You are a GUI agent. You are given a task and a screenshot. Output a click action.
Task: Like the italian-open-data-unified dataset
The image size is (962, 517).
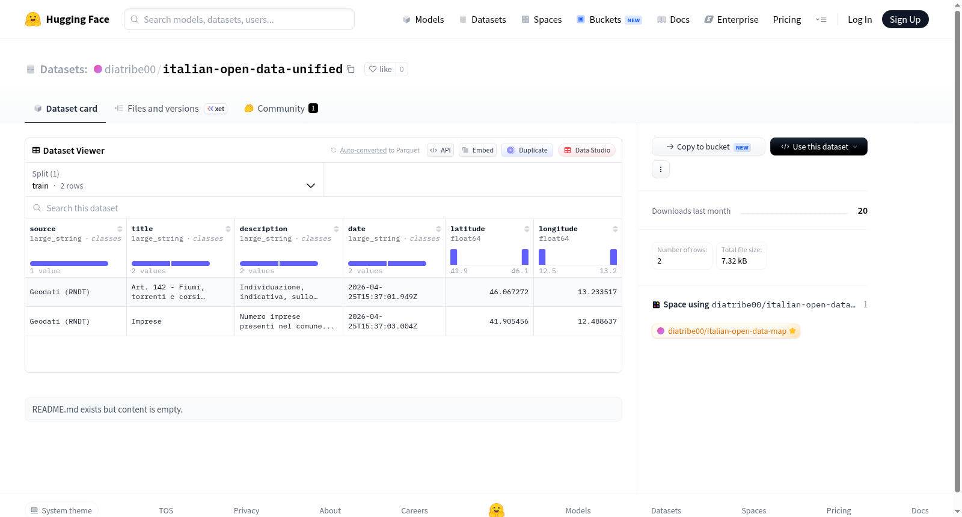pyautogui.click(x=380, y=69)
